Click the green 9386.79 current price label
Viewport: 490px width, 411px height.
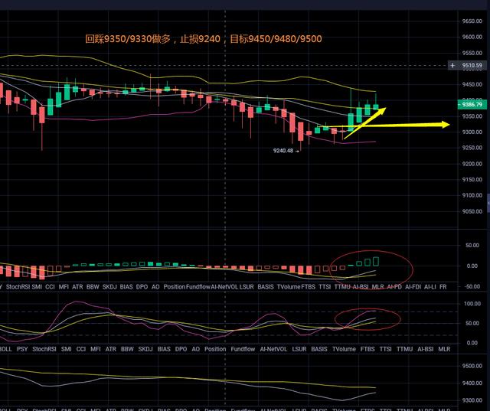pyautogui.click(x=472, y=104)
